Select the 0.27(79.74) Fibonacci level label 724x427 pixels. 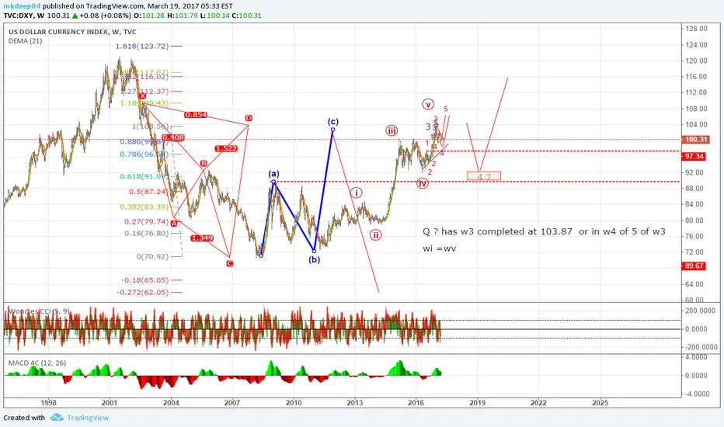click(146, 221)
